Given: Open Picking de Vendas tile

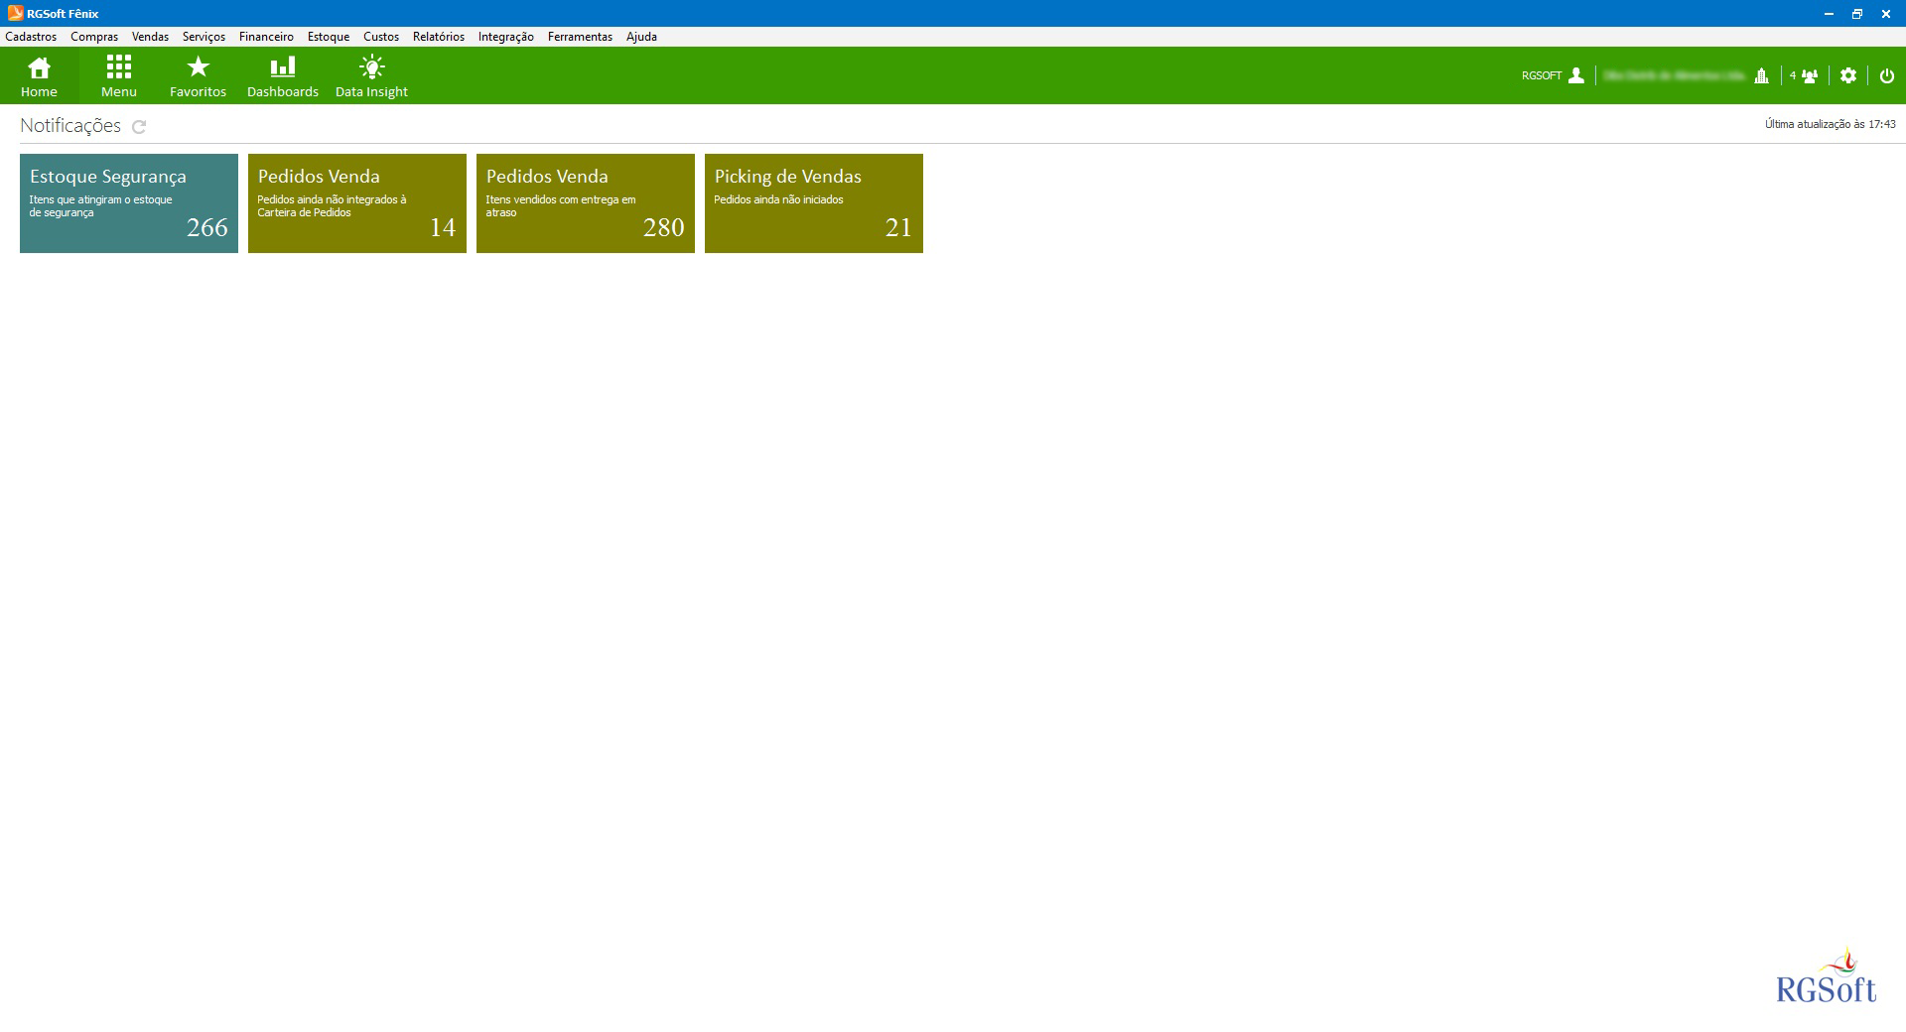Looking at the screenshot, I should point(814,203).
